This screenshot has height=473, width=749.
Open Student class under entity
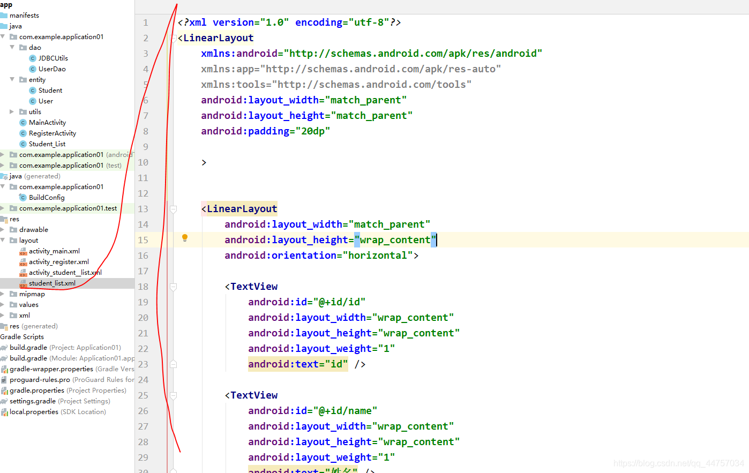[x=50, y=90]
